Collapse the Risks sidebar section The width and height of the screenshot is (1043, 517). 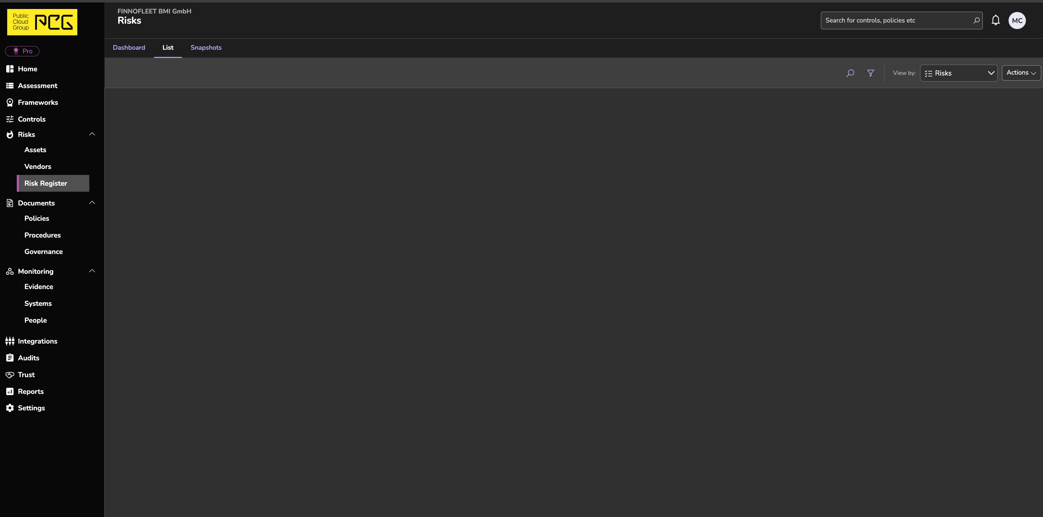(x=92, y=134)
